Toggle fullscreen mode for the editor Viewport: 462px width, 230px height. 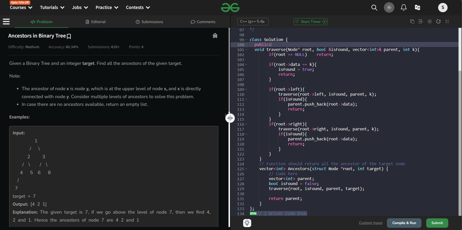click(x=447, y=22)
